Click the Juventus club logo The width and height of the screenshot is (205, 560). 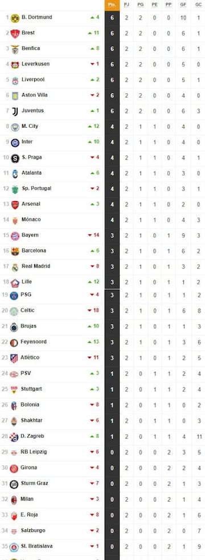[x=15, y=111]
